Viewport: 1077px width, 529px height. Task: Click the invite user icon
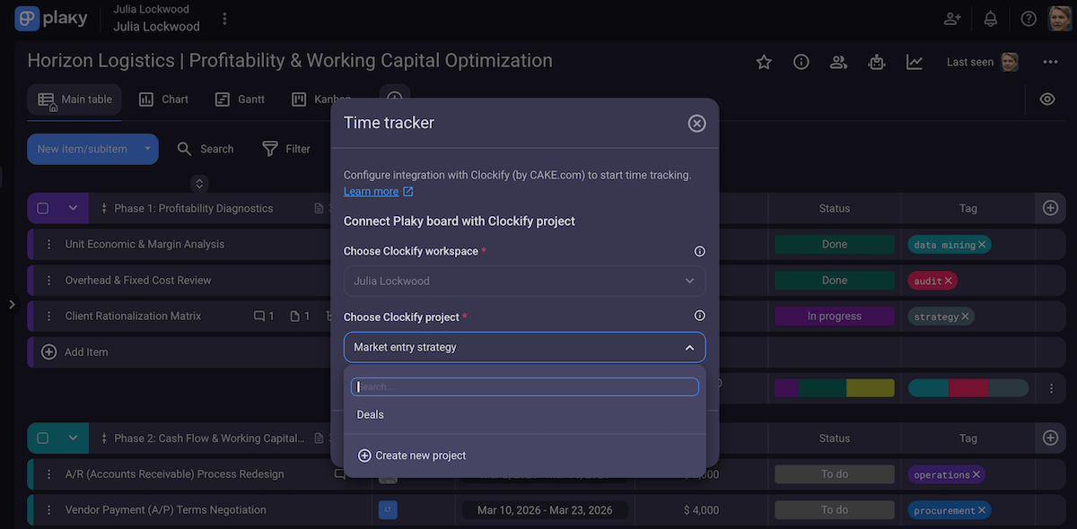tap(952, 19)
